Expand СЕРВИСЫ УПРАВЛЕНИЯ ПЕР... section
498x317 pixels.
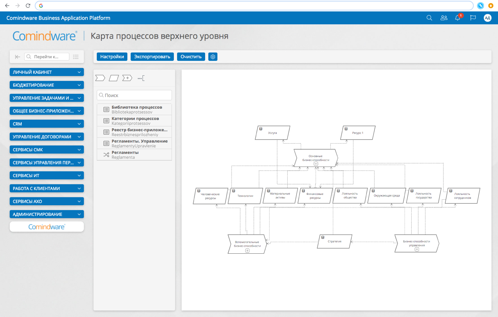click(47, 163)
